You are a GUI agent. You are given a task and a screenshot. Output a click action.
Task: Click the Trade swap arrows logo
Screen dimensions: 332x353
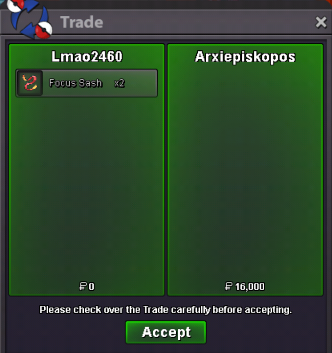tap(29, 19)
